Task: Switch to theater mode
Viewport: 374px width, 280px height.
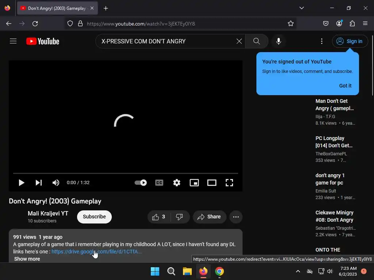Action: click(212, 183)
